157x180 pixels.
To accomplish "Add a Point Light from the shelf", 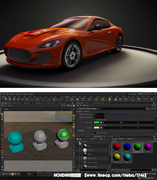I will coord(72,99).
